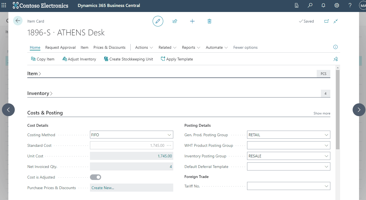Click the search magnifier in top bar
Screen dimensions: 366x200
(x=310, y=6)
